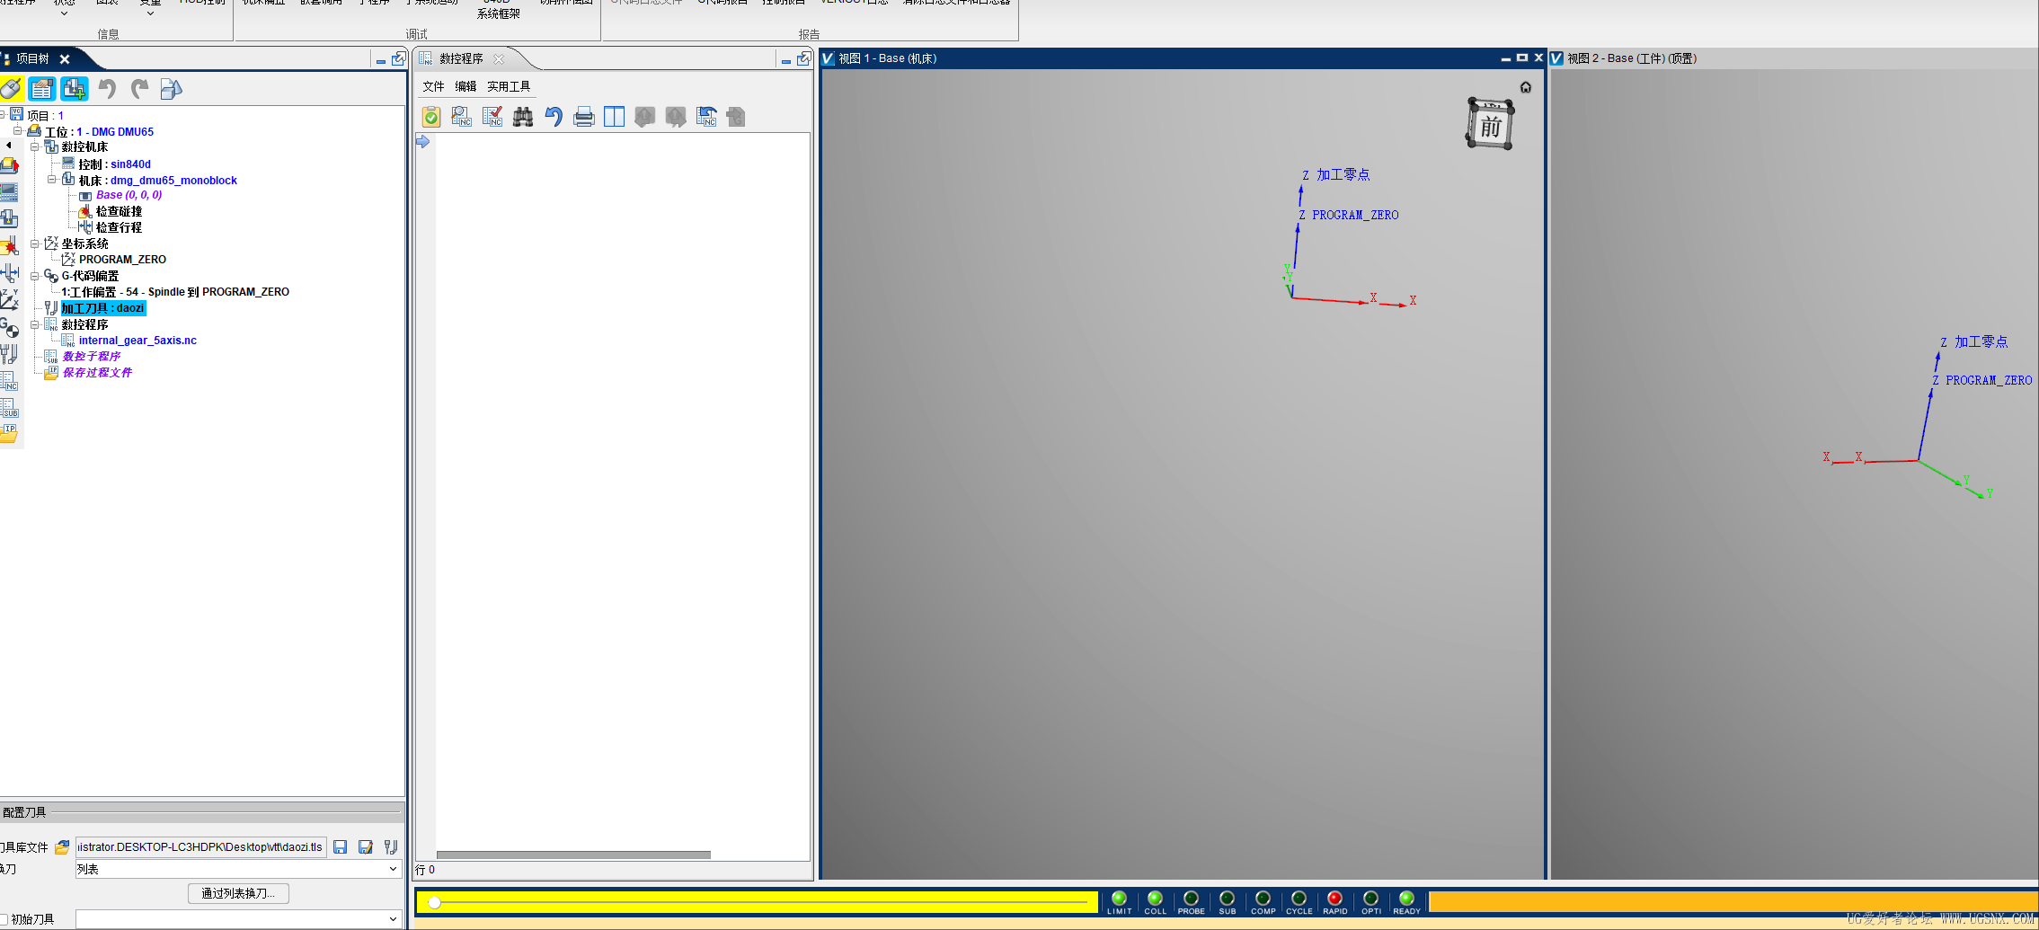The image size is (2039, 930).
Task: Toggle the SUB status light
Action: (1228, 899)
